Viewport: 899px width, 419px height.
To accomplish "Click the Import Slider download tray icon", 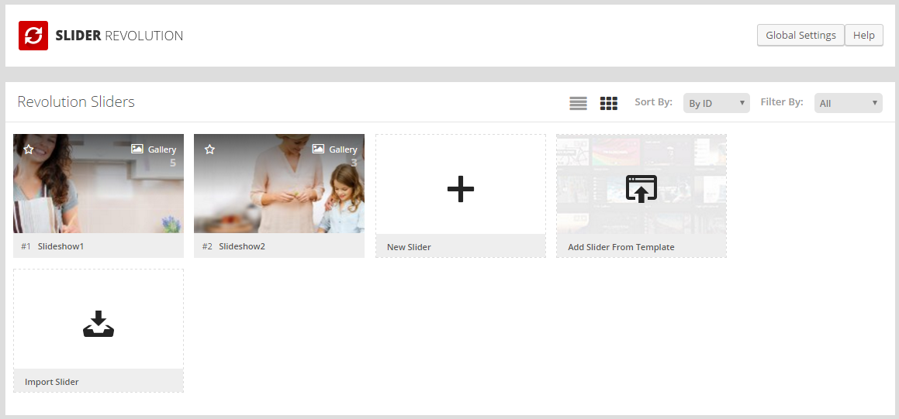I will (99, 324).
